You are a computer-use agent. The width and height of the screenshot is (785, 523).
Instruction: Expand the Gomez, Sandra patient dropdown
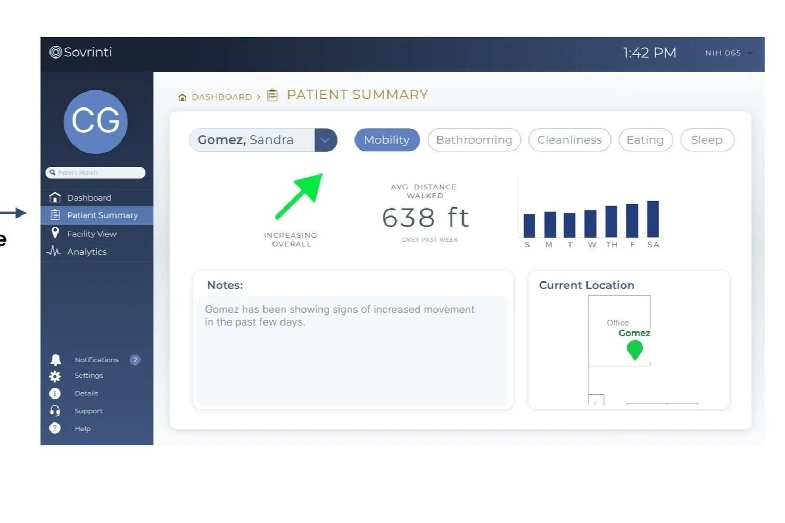pyautogui.click(x=326, y=140)
